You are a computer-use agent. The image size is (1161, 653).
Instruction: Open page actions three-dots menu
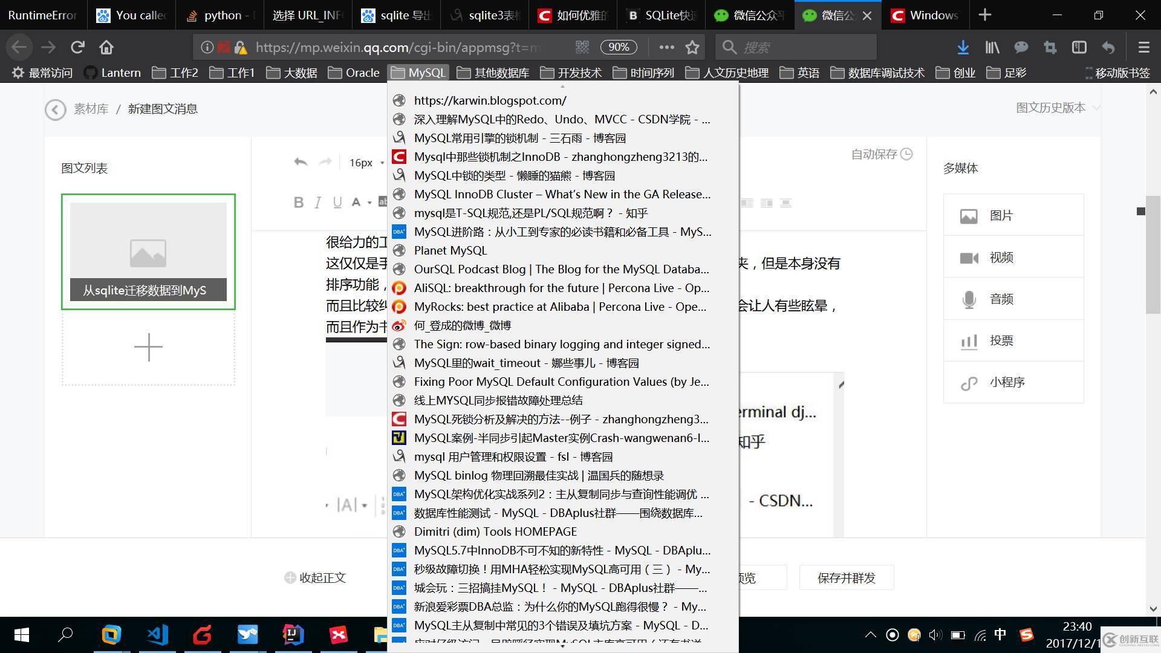pyautogui.click(x=666, y=47)
